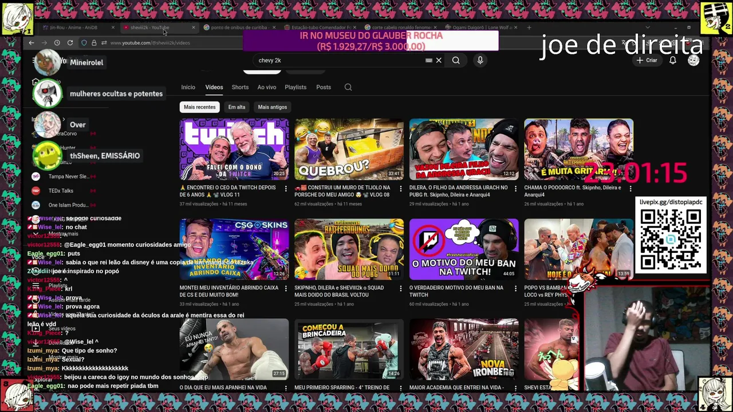
Task: Go back in browser history
Action: [x=31, y=43]
